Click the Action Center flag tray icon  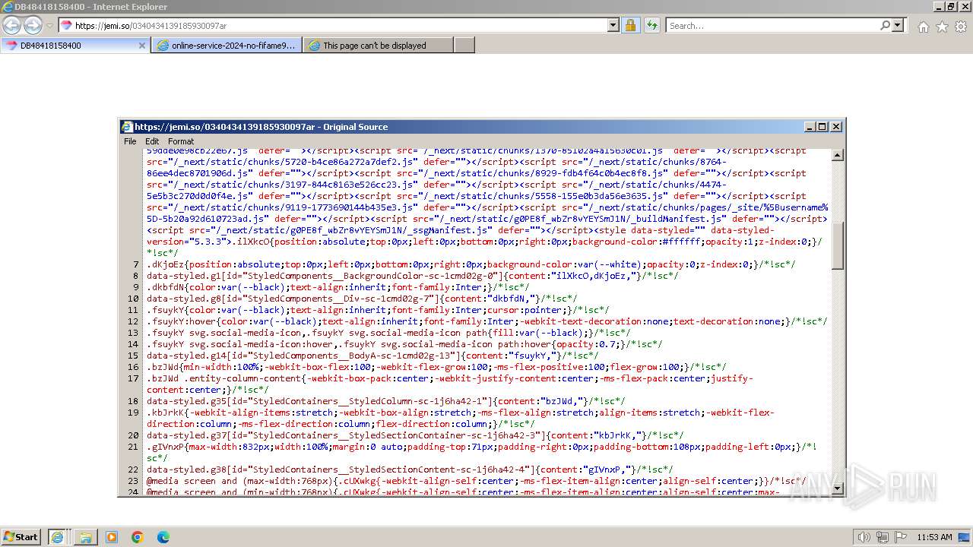[901, 537]
